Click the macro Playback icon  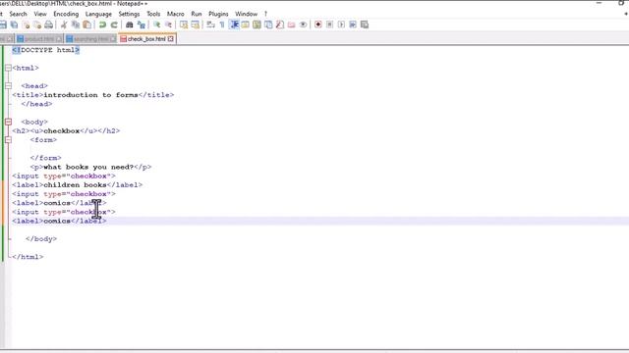pos(341,25)
